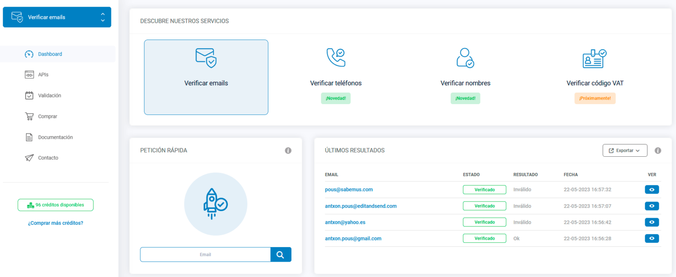The height and width of the screenshot is (277, 676).
Task: Click the ¡Novedad! badge under Verificar teléfonos
Action: point(336,98)
